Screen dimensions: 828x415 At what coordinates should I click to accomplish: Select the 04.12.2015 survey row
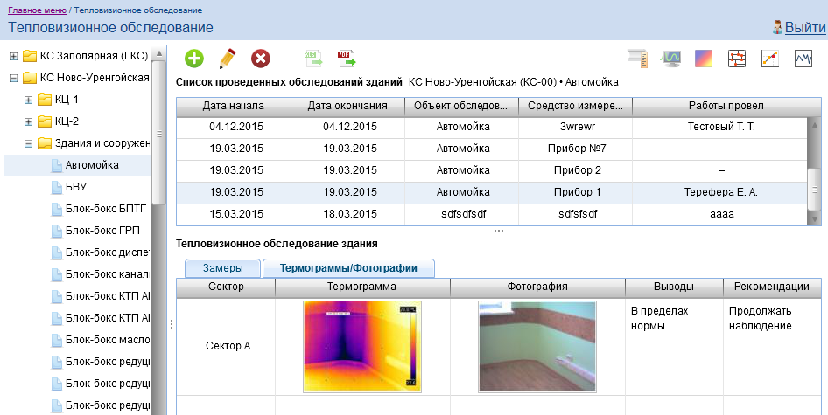(x=492, y=127)
